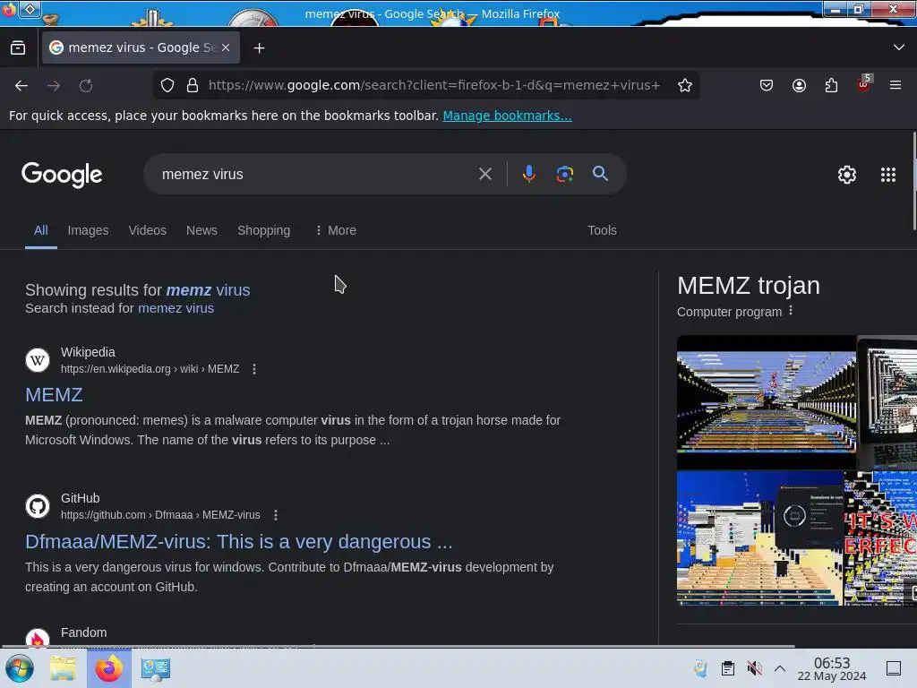
Task: Show site security padlock info
Action: (x=193, y=85)
